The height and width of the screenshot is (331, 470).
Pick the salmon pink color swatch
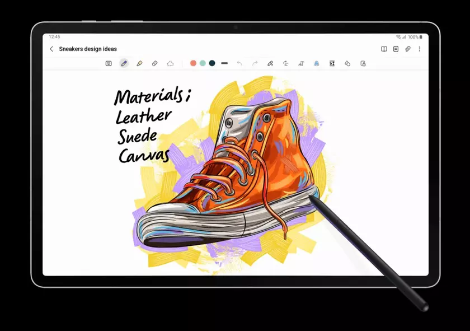coord(193,63)
